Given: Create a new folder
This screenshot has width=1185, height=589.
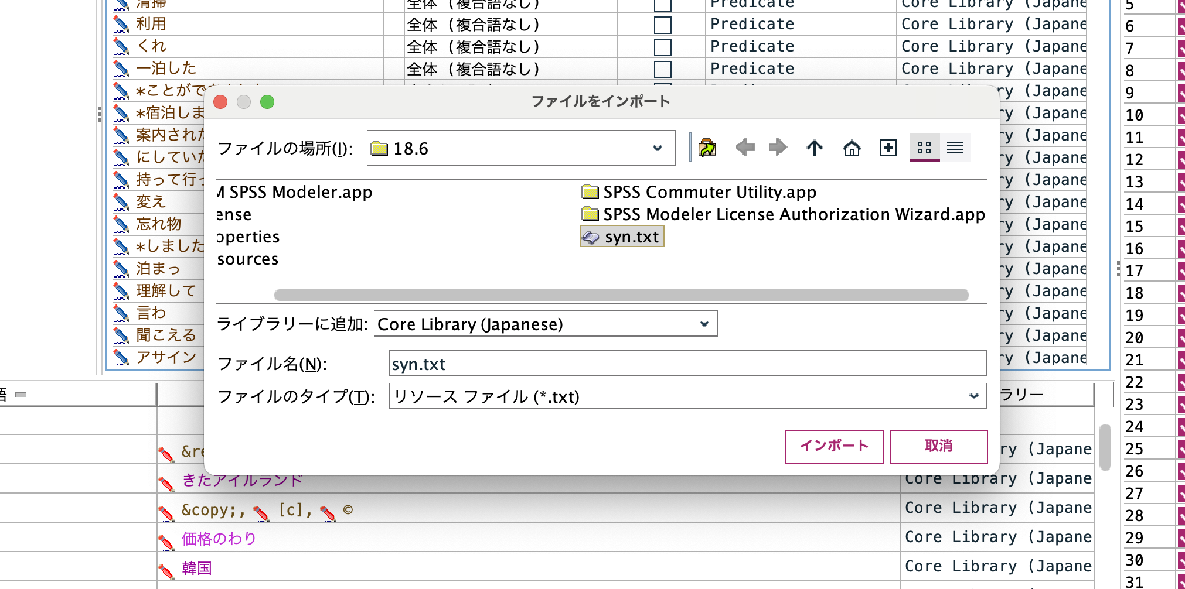Looking at the screenshot, I should pos(888,148).
